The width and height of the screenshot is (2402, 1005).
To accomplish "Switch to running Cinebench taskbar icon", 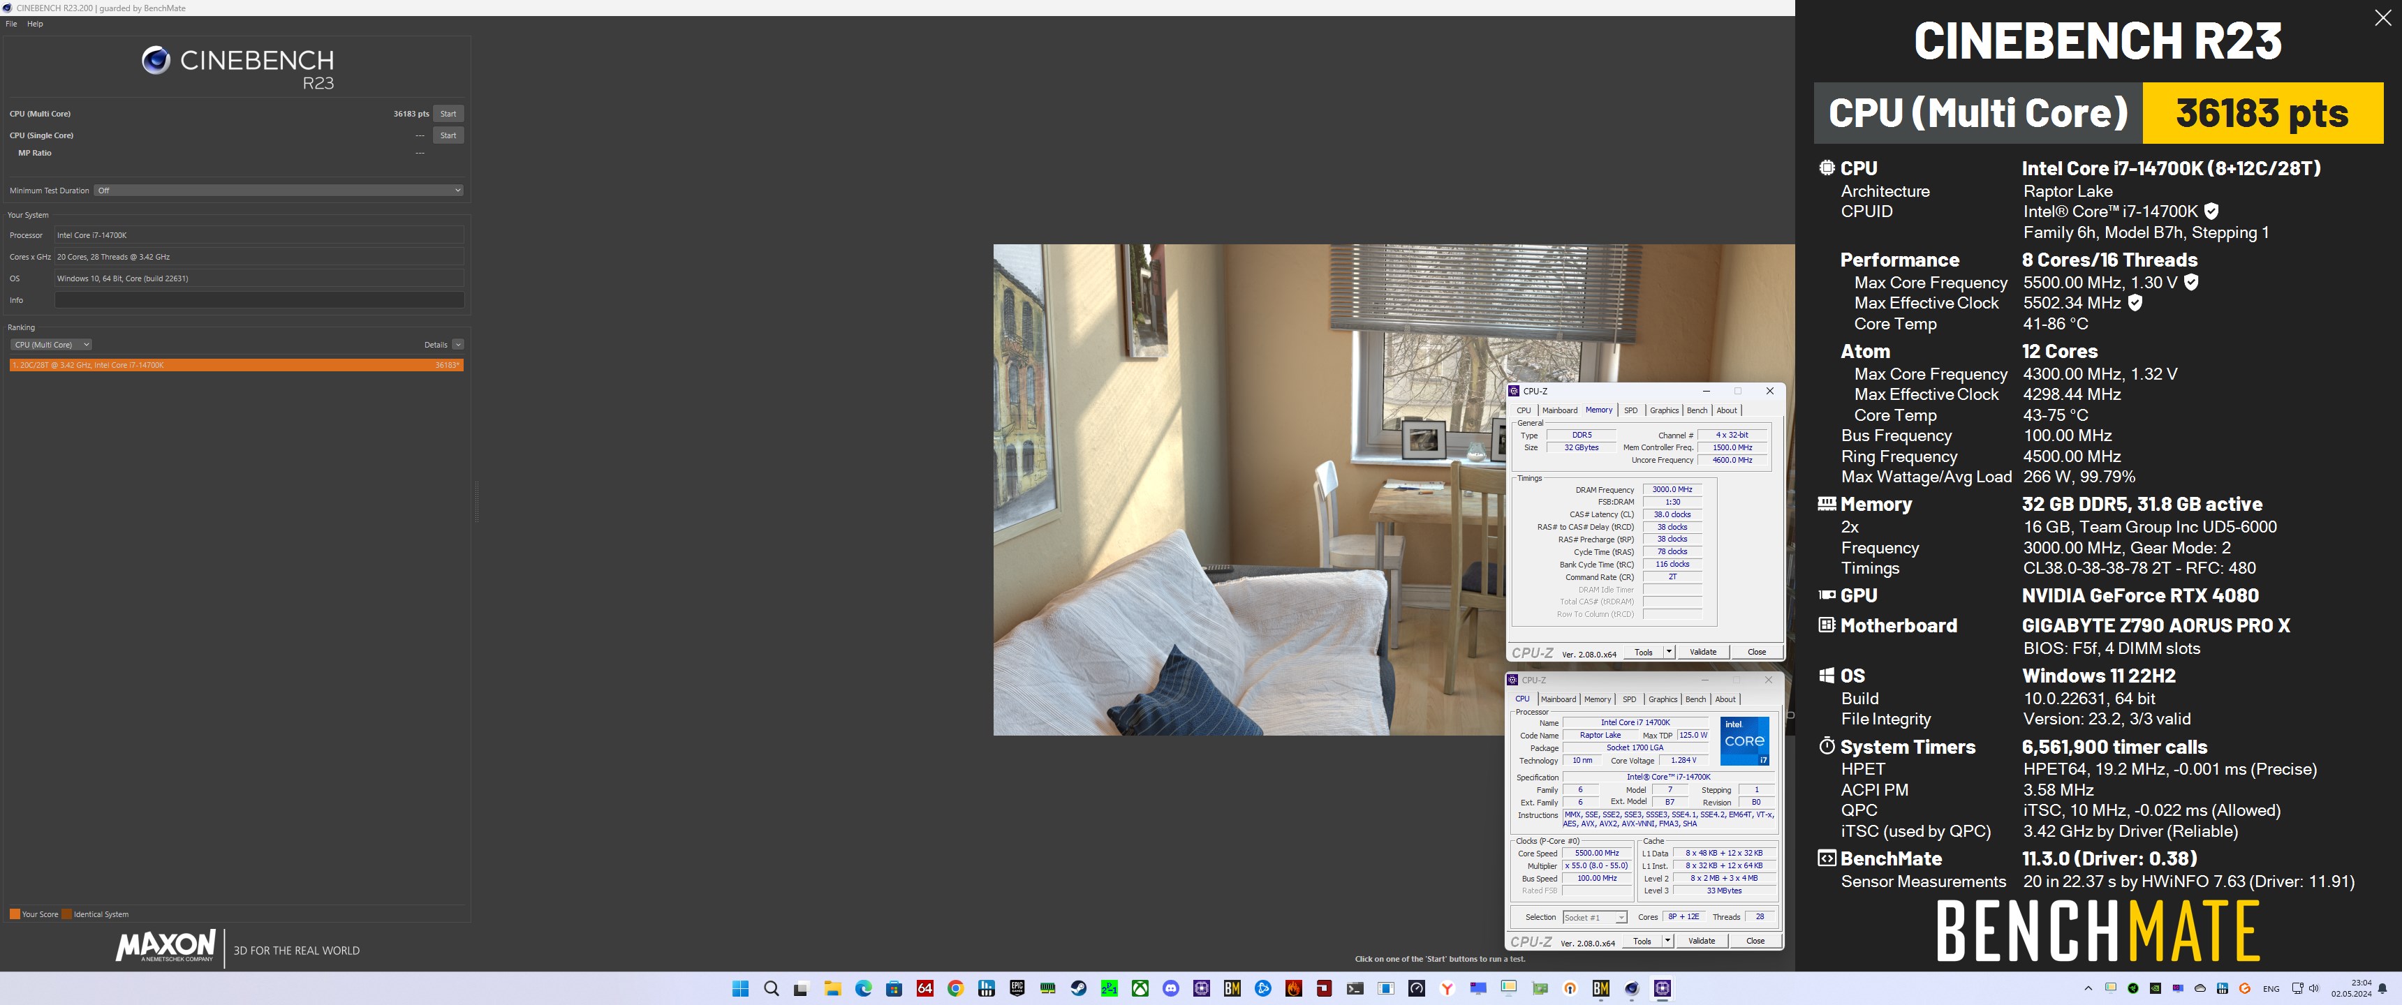I will [x=1632, y=988].
